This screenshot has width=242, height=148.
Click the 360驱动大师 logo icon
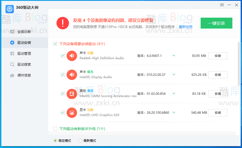pyautogui.click(x=10, y=9)
